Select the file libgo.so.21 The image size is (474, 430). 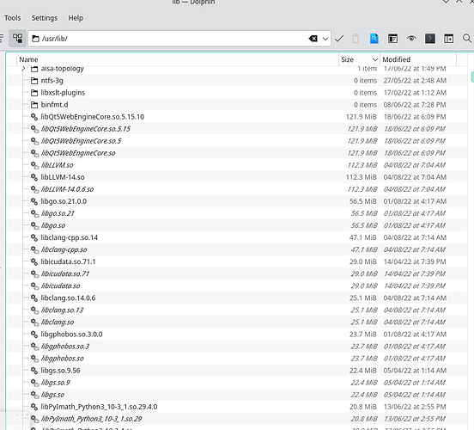click(58, 213)
